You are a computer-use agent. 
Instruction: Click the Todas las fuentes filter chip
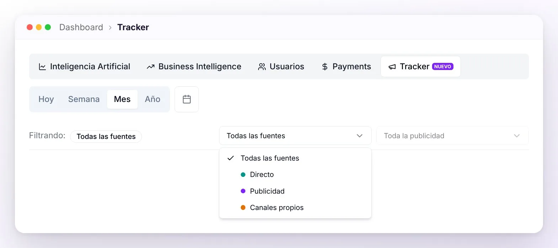[x=106, y=136]
